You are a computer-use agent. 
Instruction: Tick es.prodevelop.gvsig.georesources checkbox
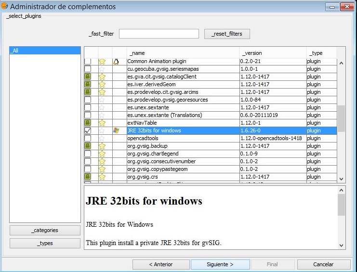tap(88, 100)
